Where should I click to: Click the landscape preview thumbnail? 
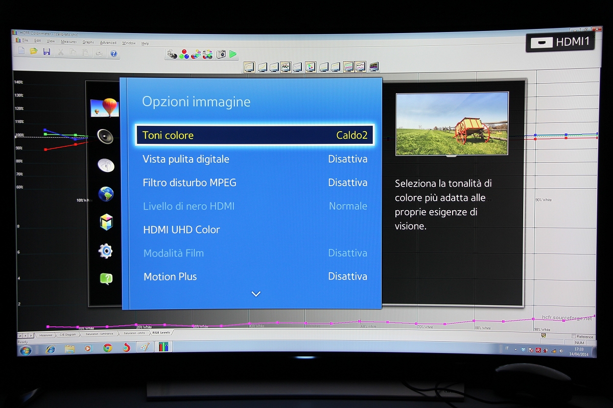point(452,124)
